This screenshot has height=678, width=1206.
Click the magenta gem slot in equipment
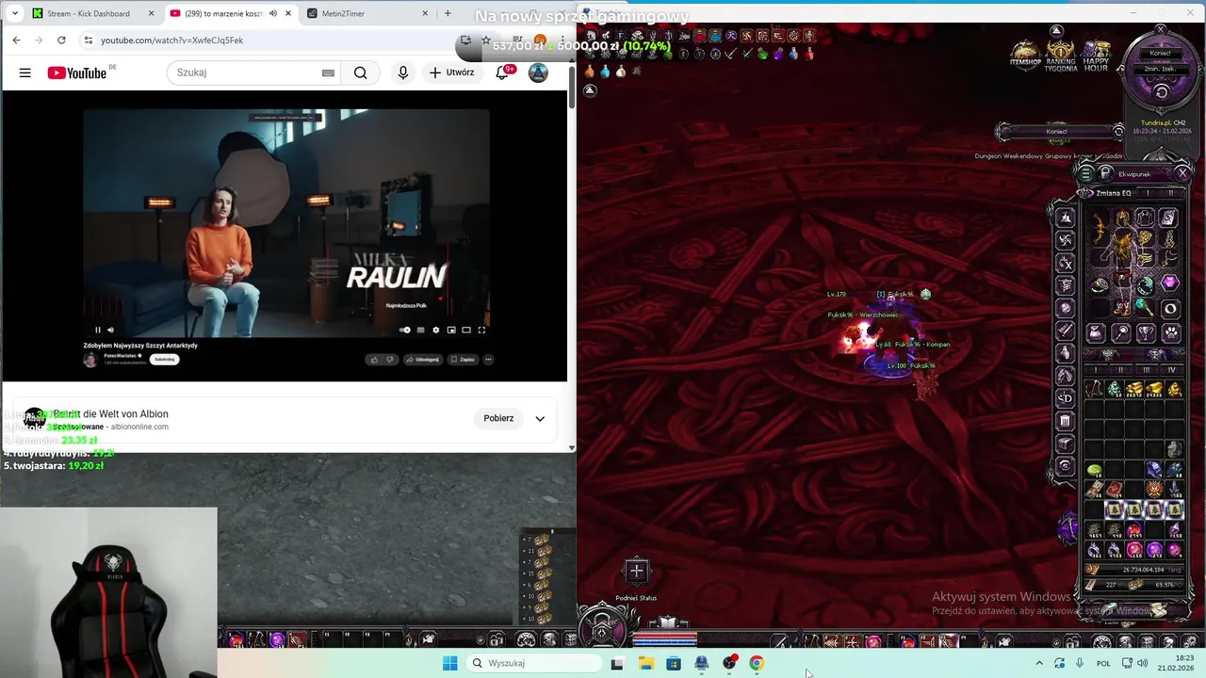tap(1170, 283)
